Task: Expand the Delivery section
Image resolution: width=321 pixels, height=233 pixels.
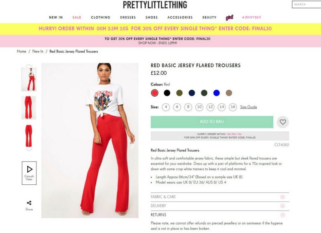Action: click(x=220, y=206)
